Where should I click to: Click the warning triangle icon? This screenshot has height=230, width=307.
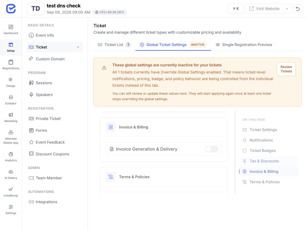[104, 68]
